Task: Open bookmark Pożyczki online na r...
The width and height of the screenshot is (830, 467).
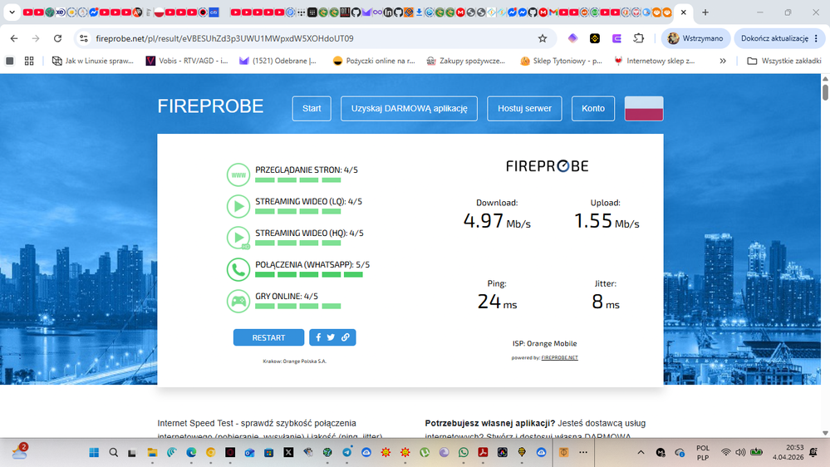Action: (374, 61)
